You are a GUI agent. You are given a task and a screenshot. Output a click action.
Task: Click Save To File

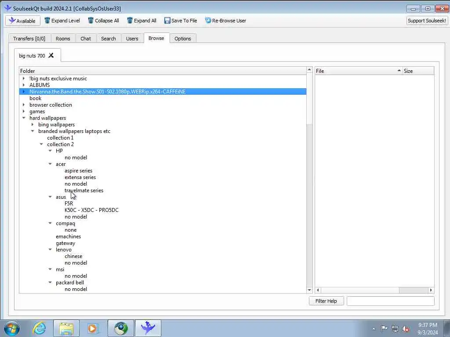[181, 21]
